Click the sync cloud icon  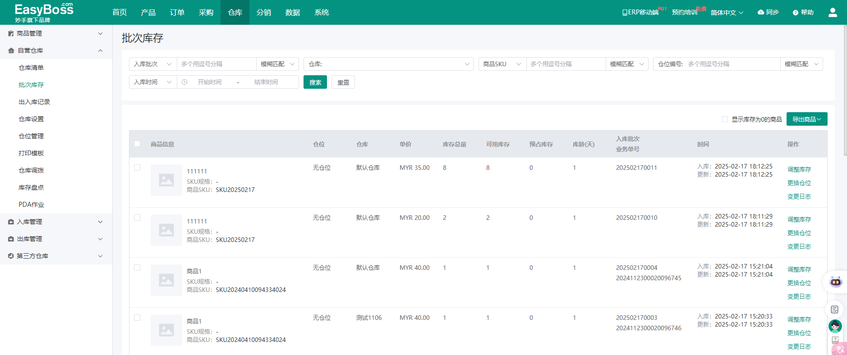click(761, 12)
